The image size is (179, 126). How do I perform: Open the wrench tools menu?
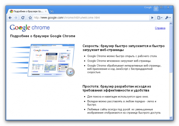[168, 18]
